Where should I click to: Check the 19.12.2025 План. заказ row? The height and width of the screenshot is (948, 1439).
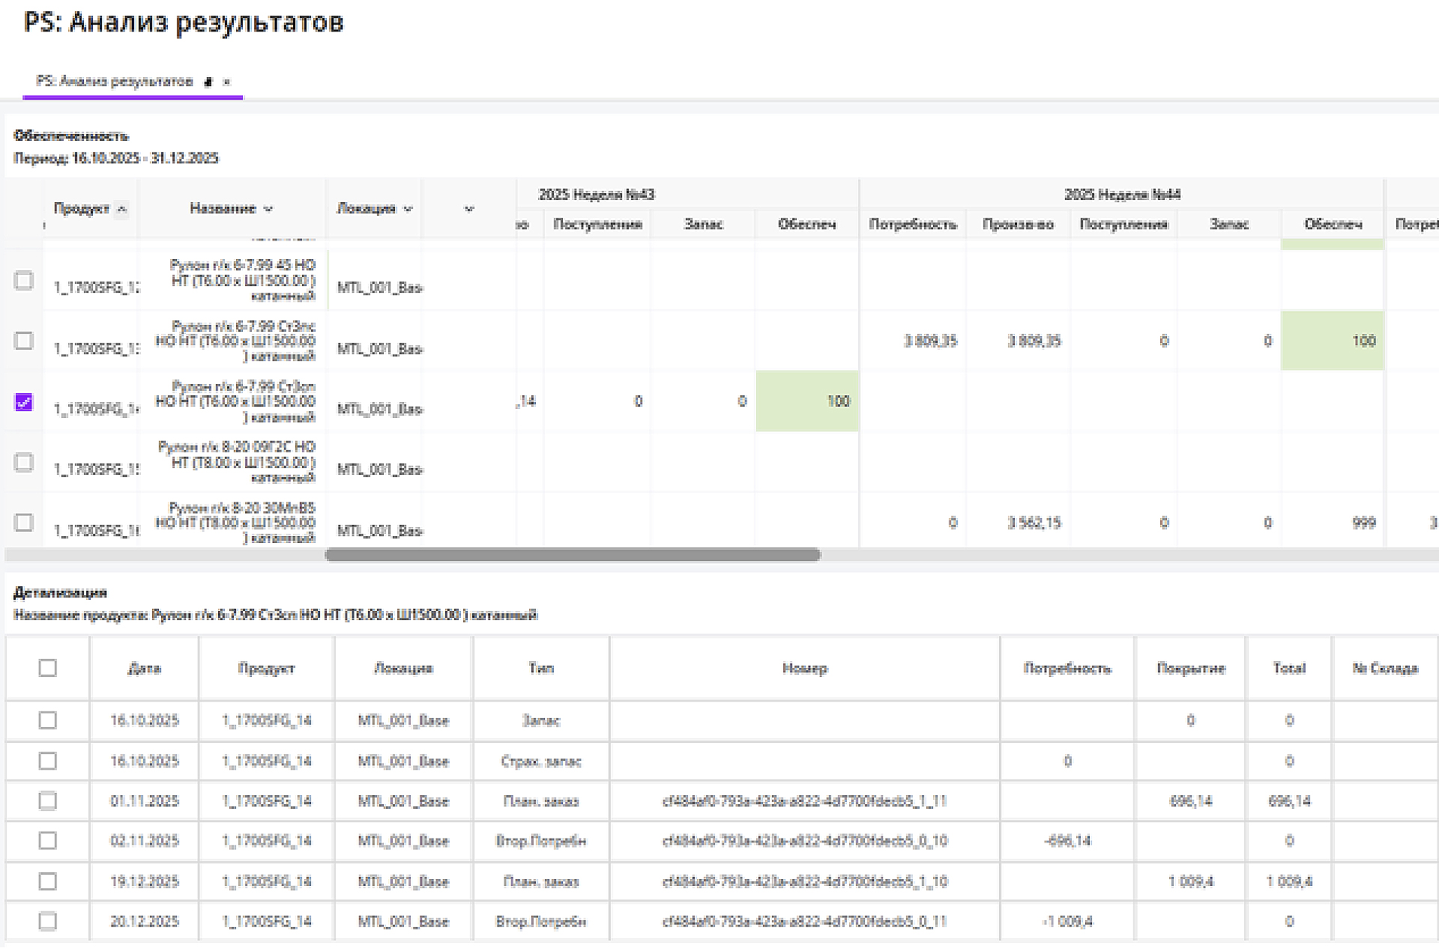[47, 881]
